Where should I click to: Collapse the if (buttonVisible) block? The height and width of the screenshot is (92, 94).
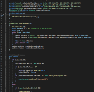click(6, 60)
